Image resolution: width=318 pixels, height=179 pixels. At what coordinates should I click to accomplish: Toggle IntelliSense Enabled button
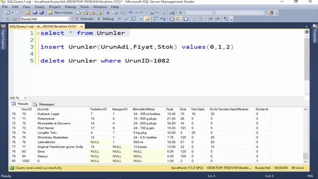(x=147, y=19)
